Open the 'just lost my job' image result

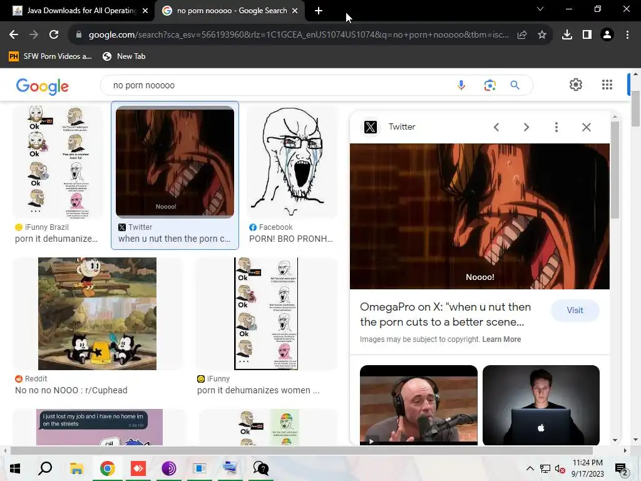coord(100,427)
